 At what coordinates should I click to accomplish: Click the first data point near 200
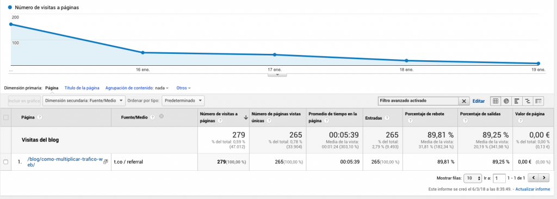point(11,24)
